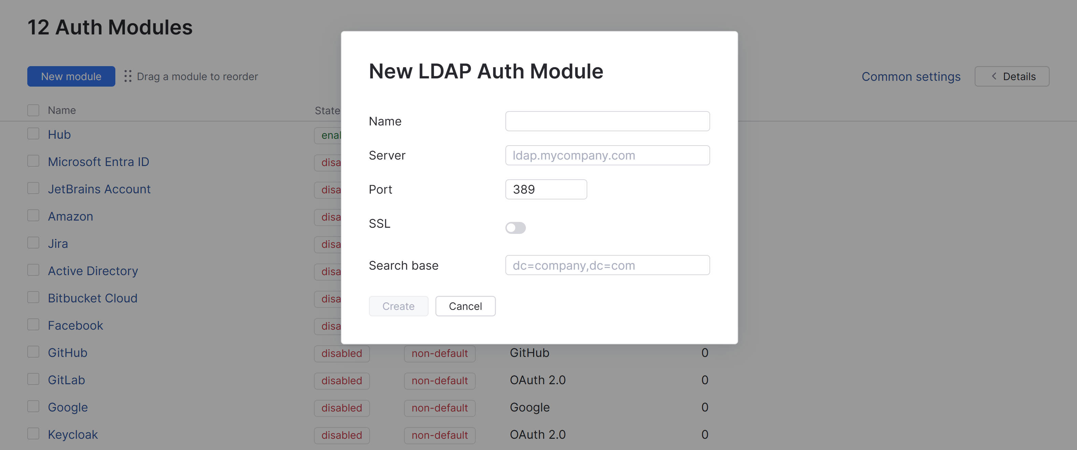Click the Server address field
The image size is (1077, 450).
(x=607, y=155)
